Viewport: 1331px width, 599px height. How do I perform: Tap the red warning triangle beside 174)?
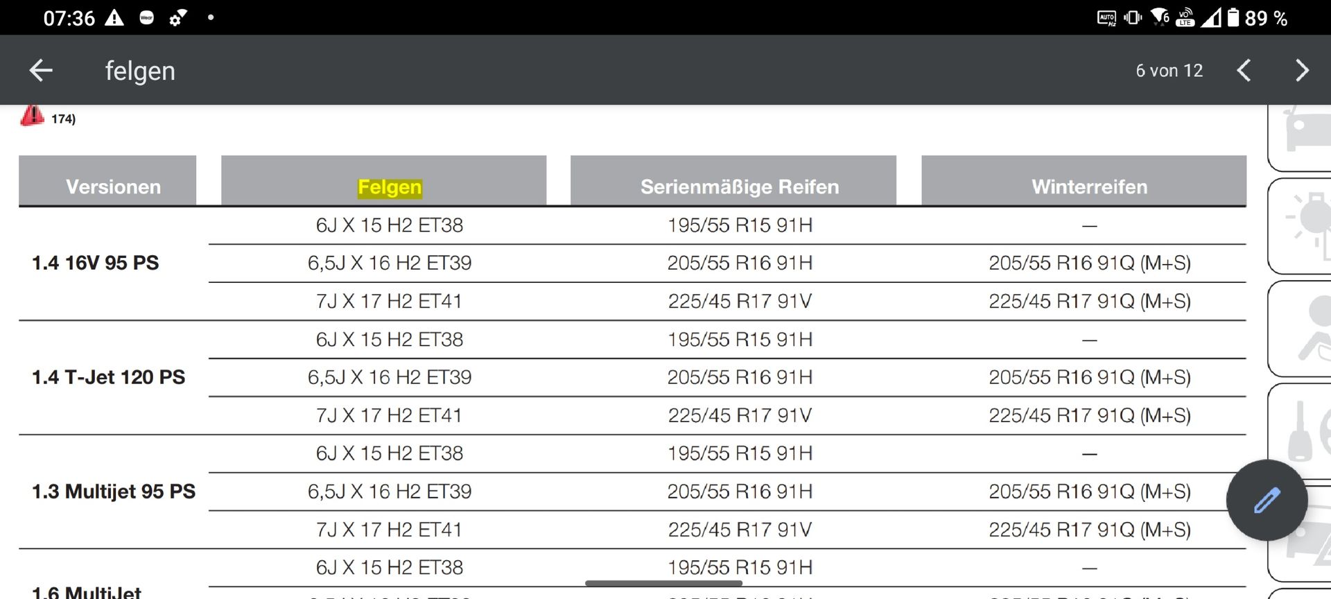pyautogui.click(x=32, y=116)
